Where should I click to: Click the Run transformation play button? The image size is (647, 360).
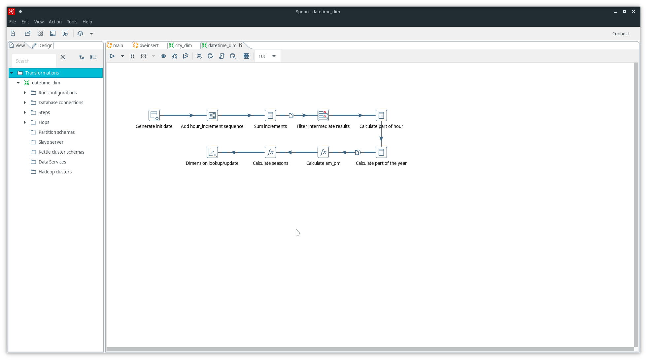pos(113,56)
